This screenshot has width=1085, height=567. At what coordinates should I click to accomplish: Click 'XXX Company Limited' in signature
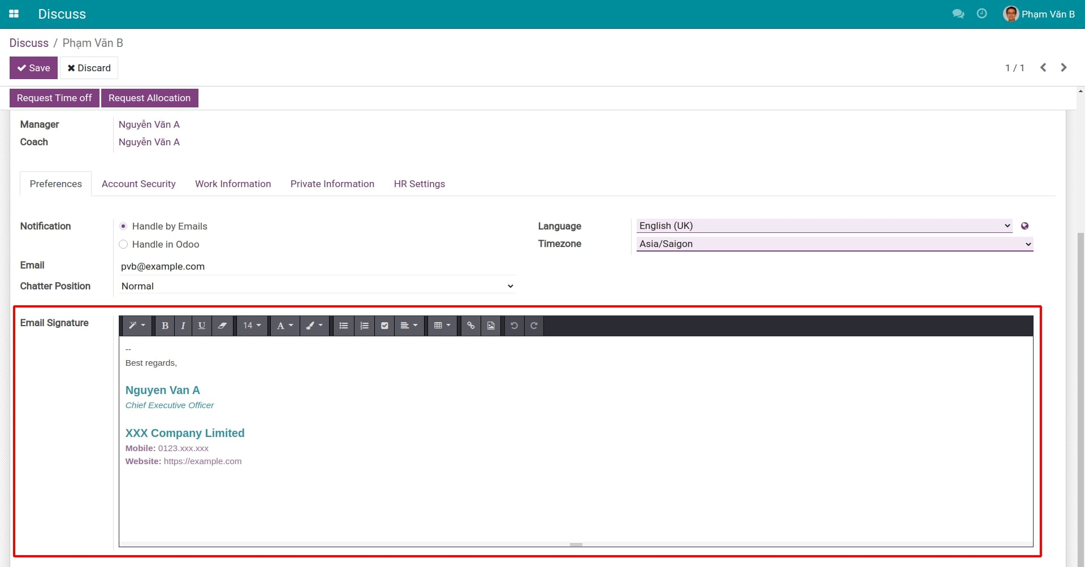[x=185, y=433]
